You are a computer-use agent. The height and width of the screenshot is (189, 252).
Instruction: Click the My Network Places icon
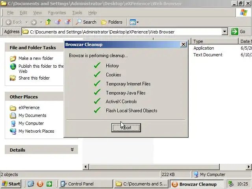(13, 131)
